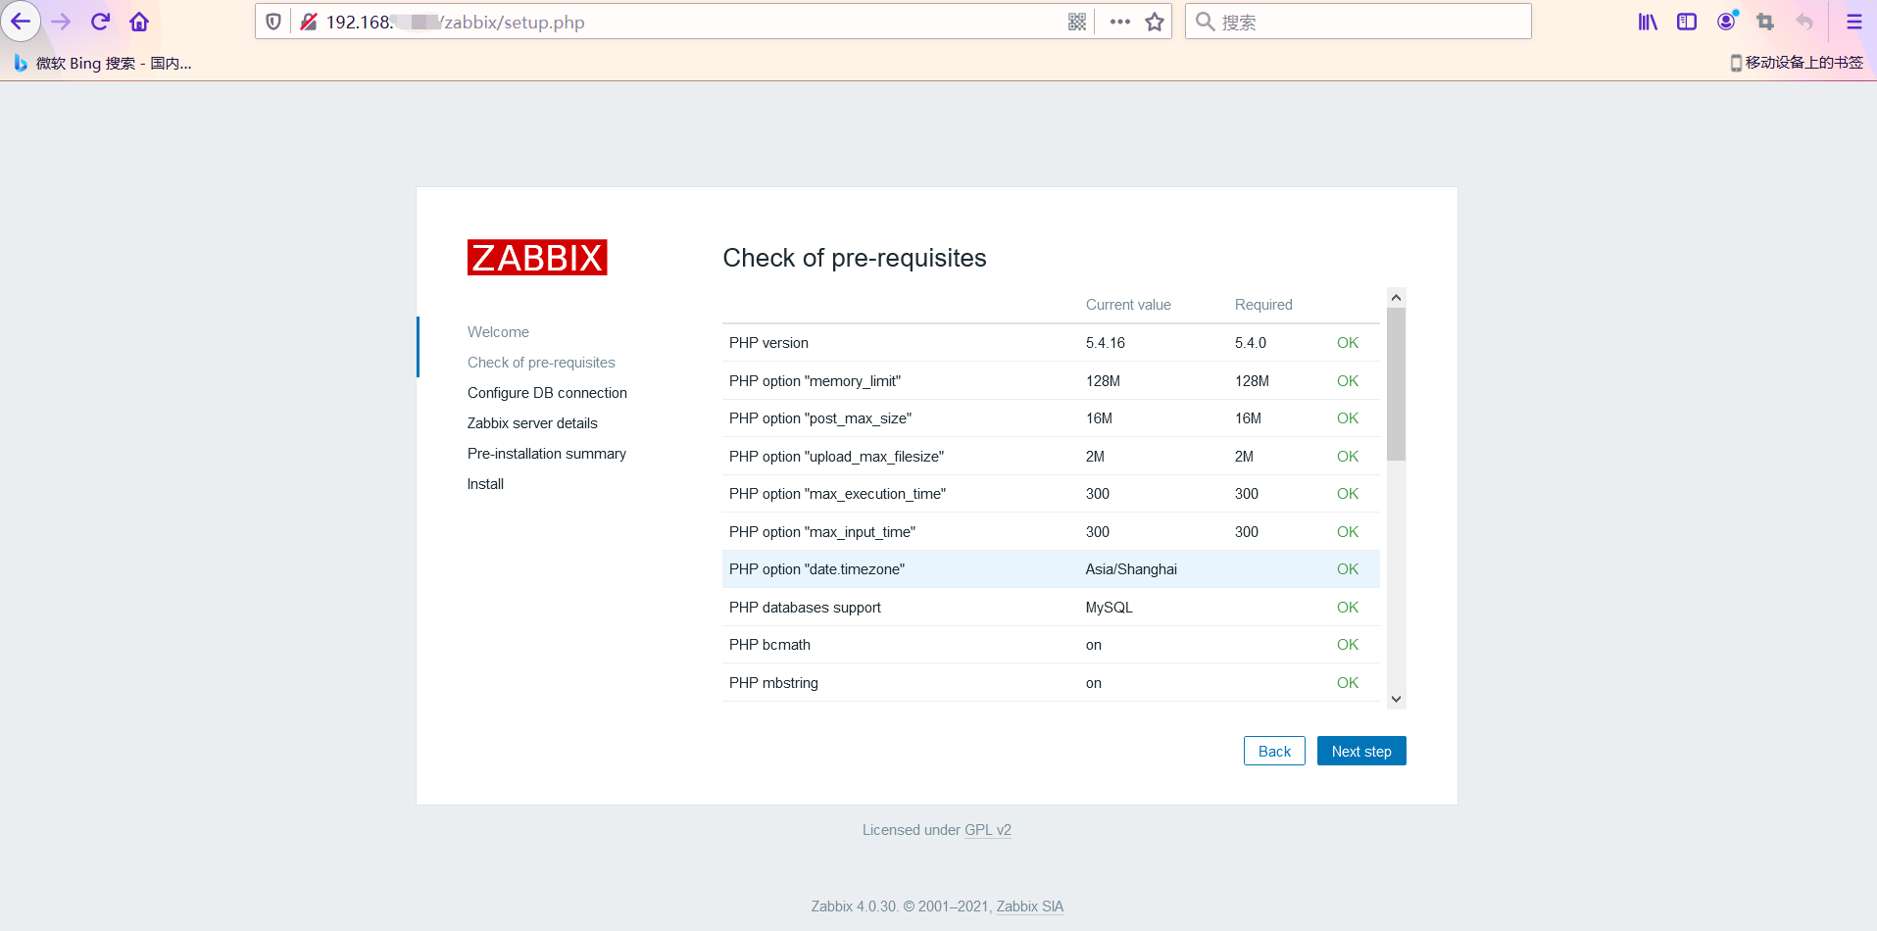The height and width of the screenshot is (931, 1877).
Task: Select the screenshot crop tool icon
Action: pos(1765,21)
